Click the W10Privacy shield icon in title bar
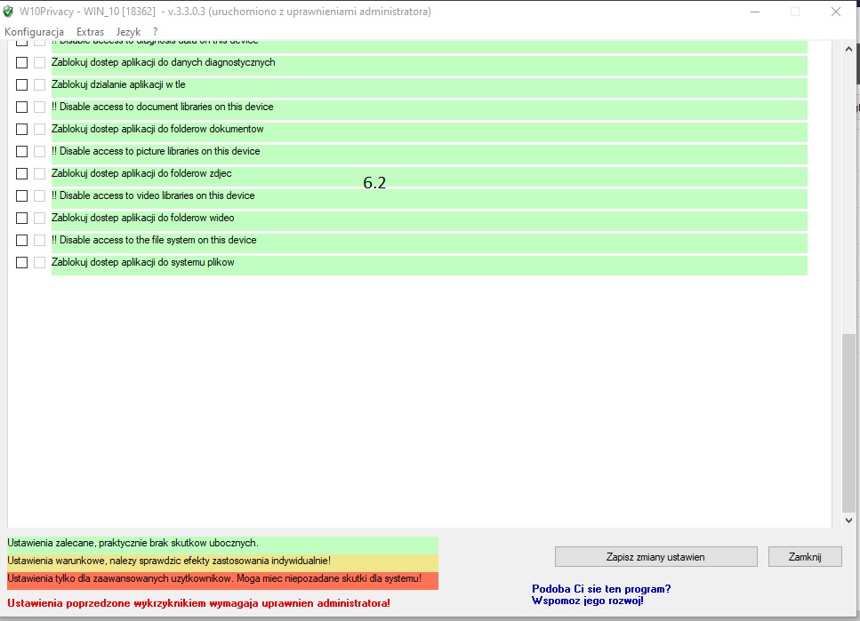Screen dimensions: 860x621 click(8, 11)
